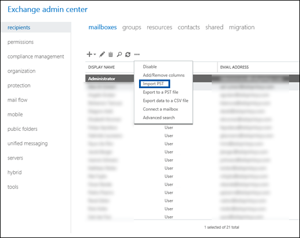Go to mobile in the sidebar

15,115
